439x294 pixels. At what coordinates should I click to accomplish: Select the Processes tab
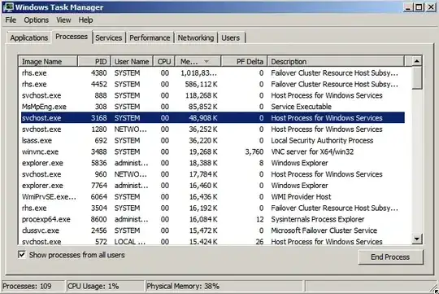[x=72, y=37]
